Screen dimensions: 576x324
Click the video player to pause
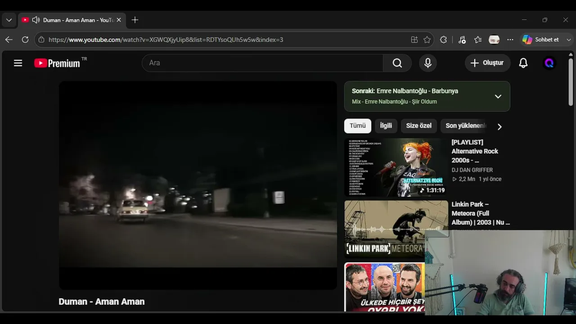click(198, 185)
